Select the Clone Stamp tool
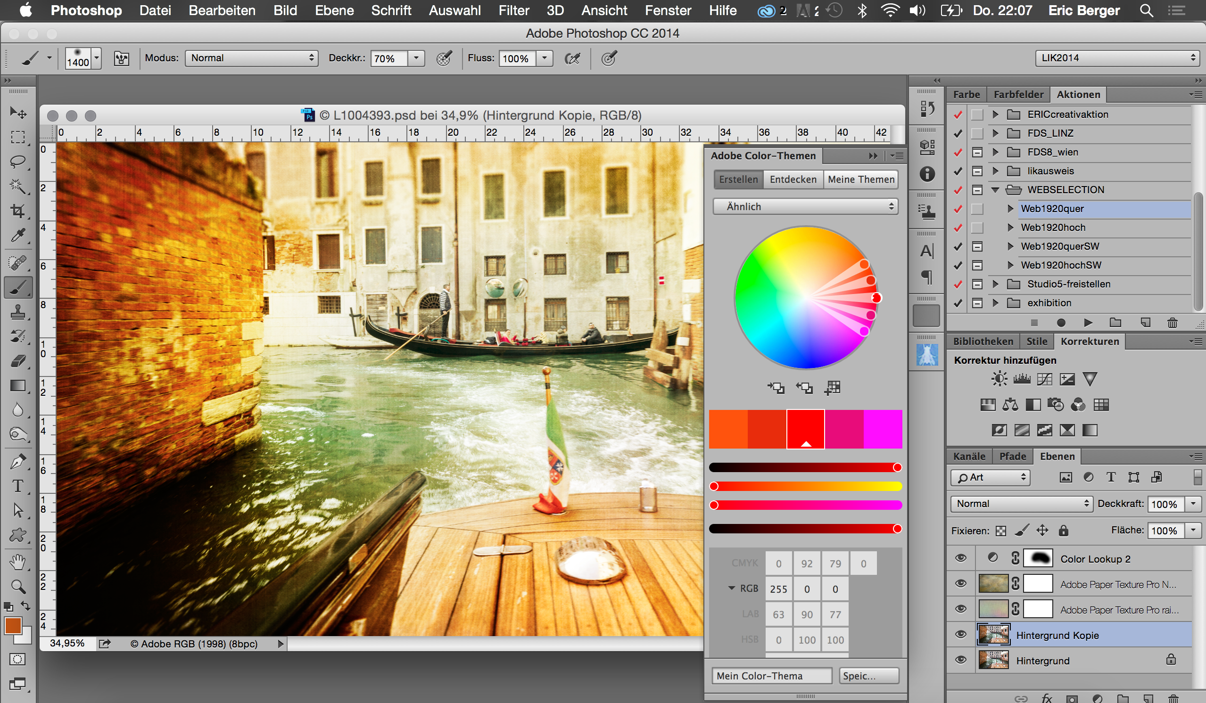1206x703 pixels. (18, 312)
